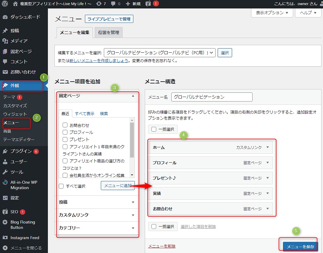Expand the カスタムリンク section
This screenshot has width=323, height=253.
[97, 215]
